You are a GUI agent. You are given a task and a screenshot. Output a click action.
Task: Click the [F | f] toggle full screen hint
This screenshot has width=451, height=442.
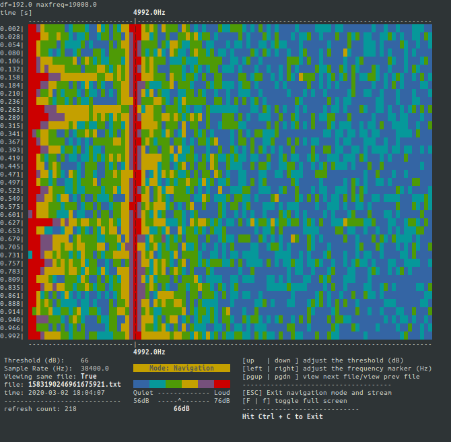295,401
